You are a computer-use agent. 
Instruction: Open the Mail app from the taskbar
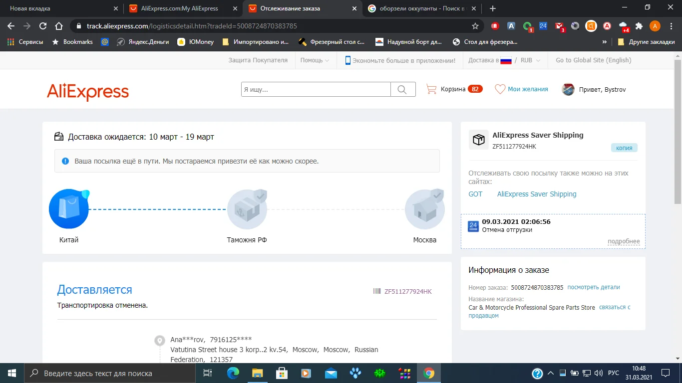pos(331,373)
